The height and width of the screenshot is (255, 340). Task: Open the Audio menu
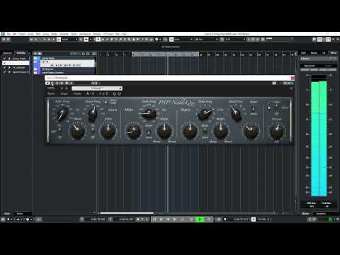[30, 34]
